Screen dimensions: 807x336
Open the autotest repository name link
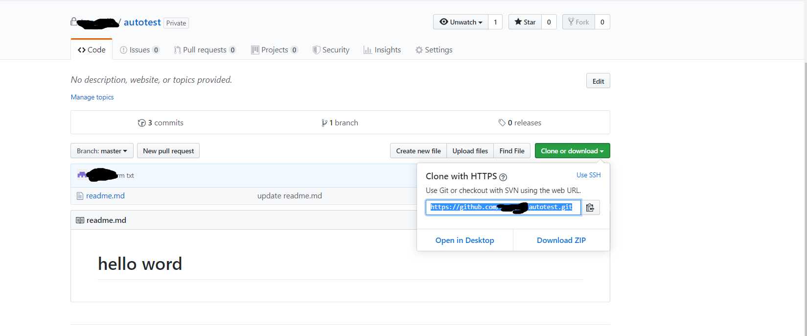point(142,23)
